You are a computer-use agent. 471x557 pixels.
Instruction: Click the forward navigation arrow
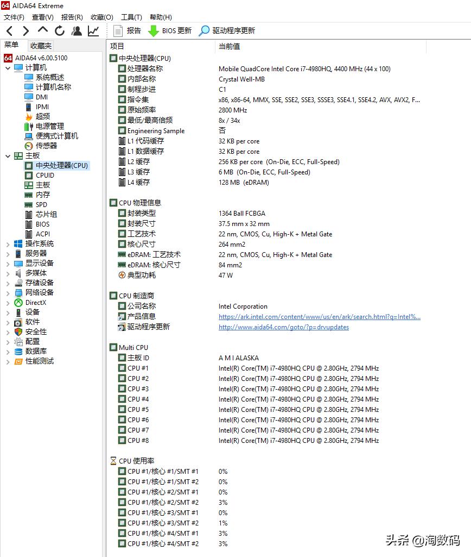25,31
